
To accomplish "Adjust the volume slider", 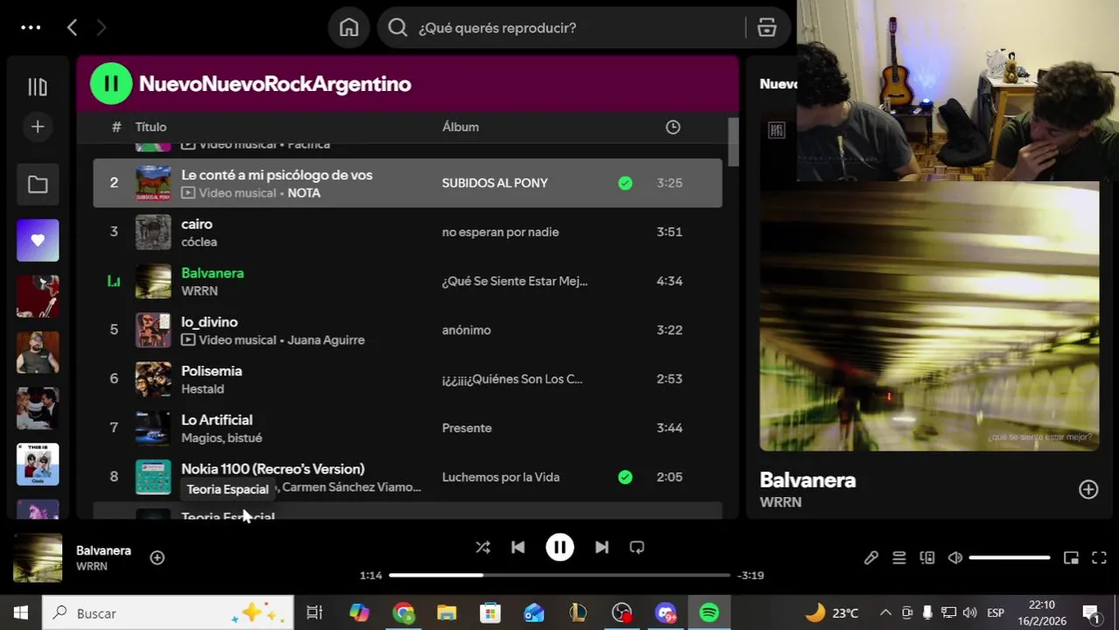I will [1010, 557].
